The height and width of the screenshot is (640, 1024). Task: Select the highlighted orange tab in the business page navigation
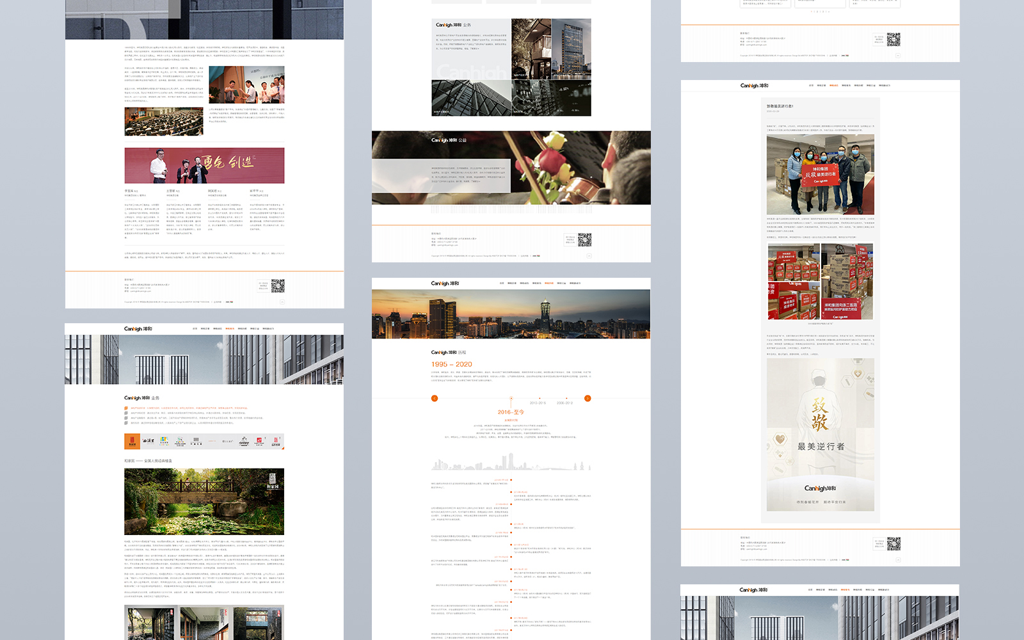pos(230,329)
